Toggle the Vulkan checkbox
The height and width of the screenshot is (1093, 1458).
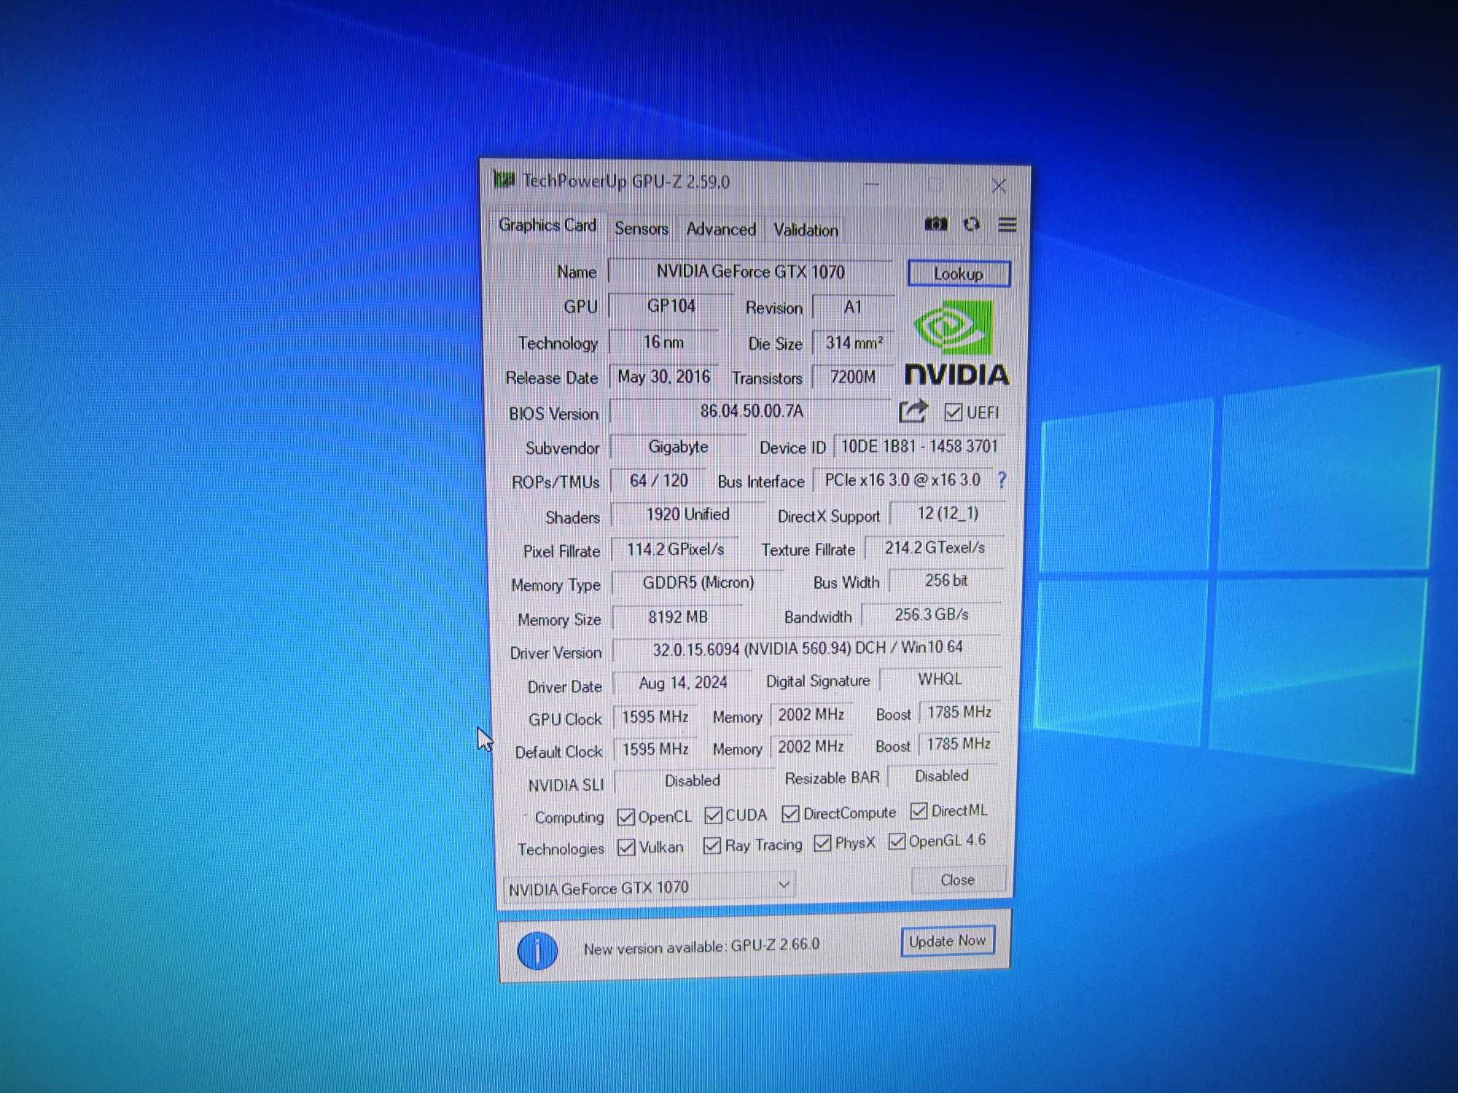[626, 847]
